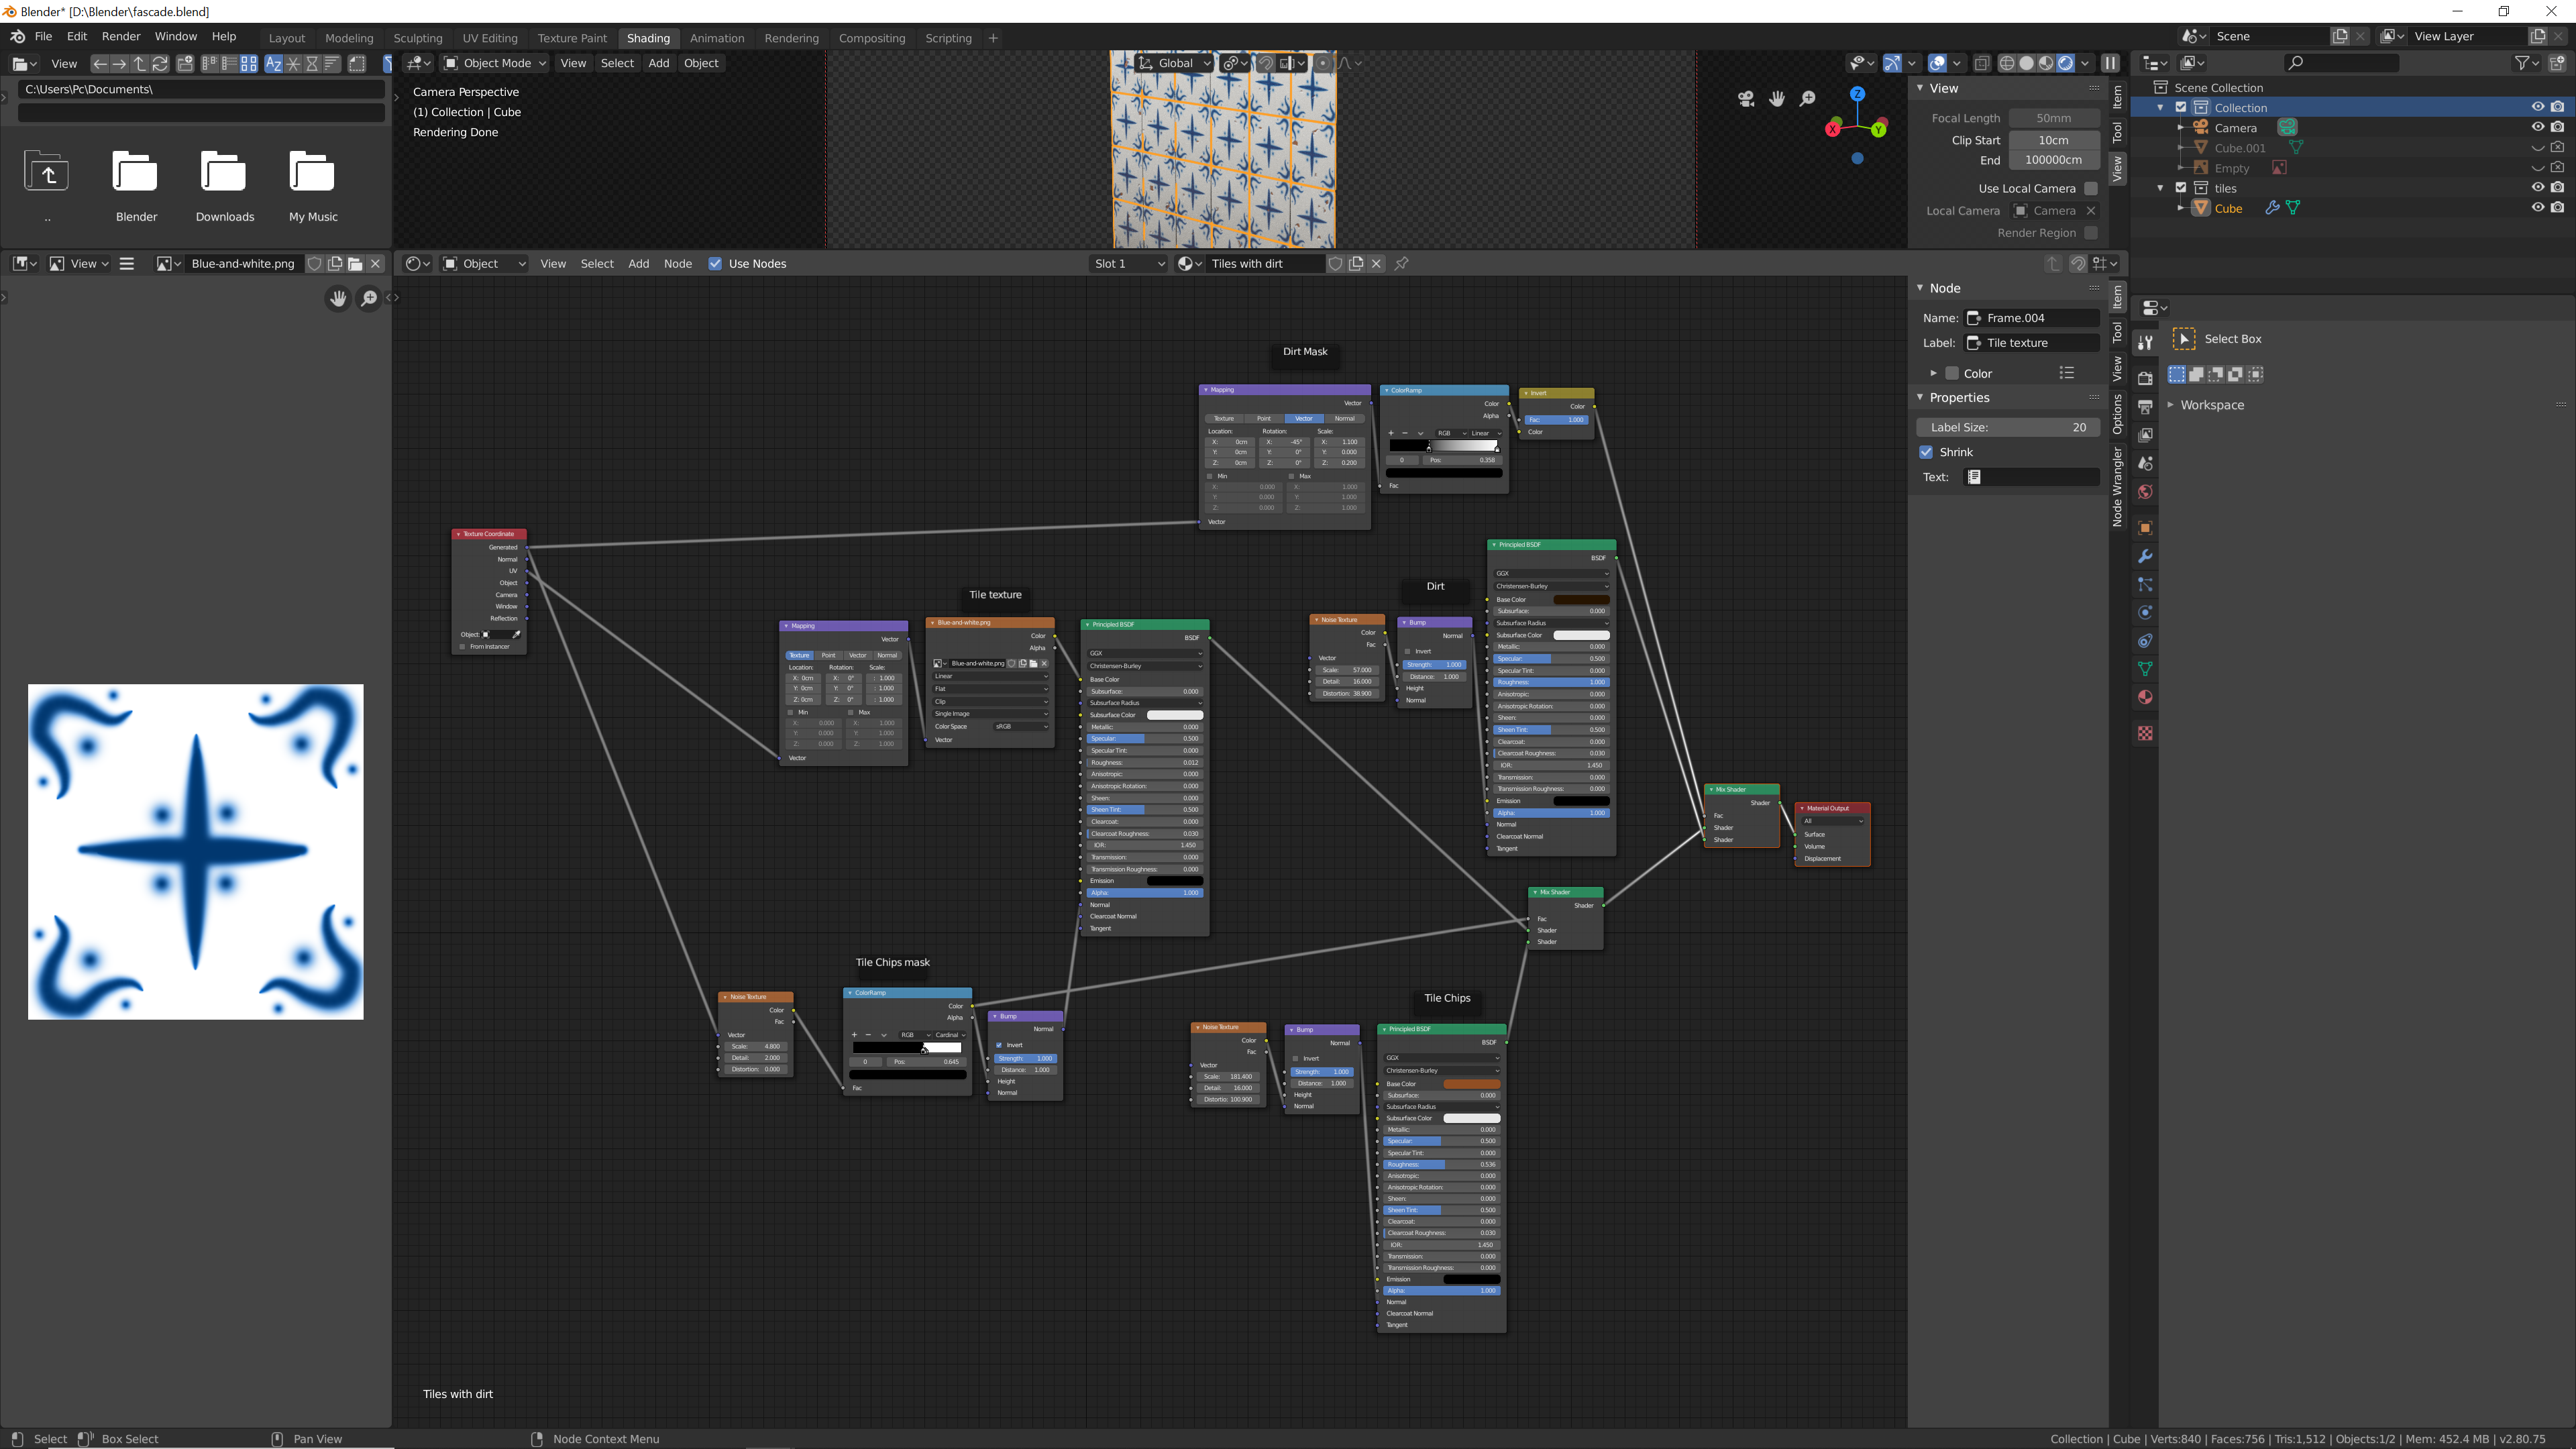Open the Scene properties tab

(x=2145, y=463)
